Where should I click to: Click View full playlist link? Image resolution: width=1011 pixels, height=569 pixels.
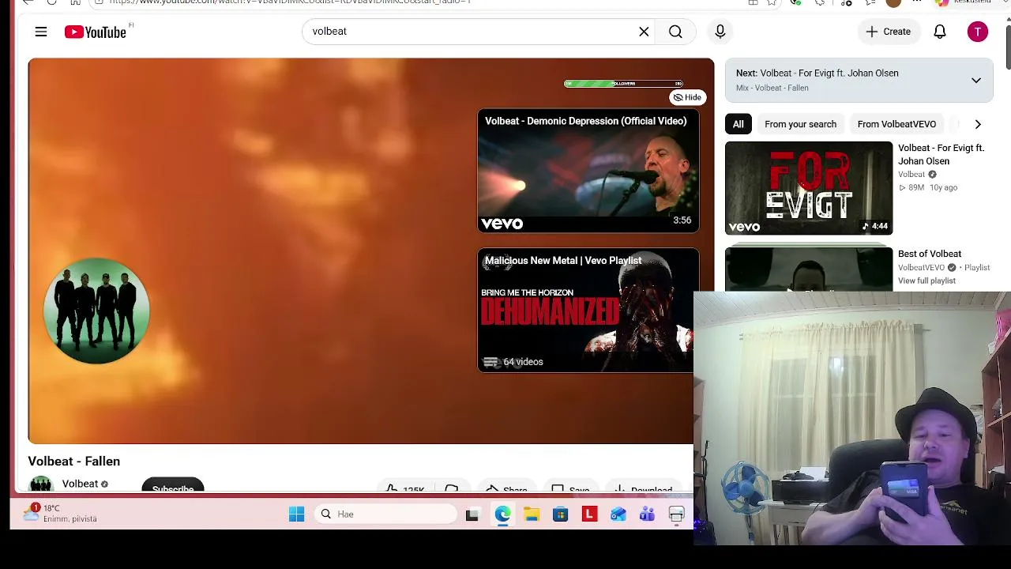[926, 281]
